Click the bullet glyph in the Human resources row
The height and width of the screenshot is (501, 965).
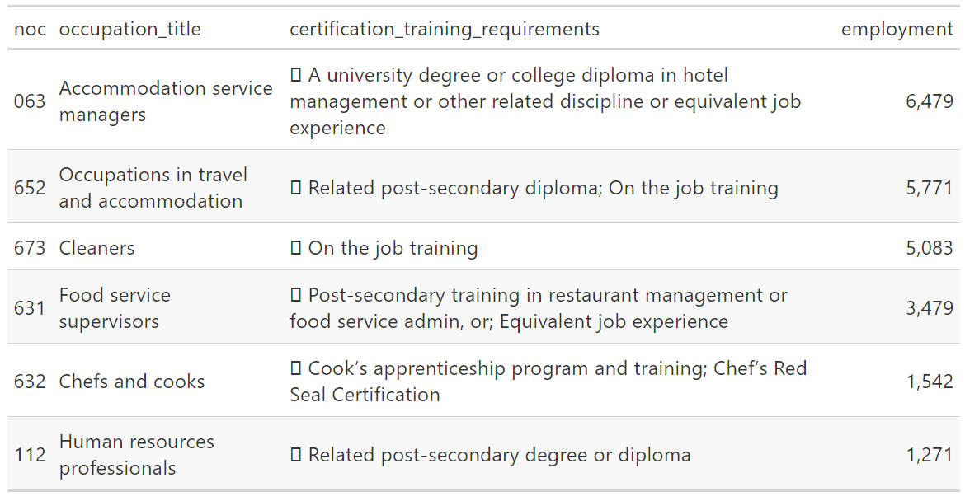coord(296,456)
